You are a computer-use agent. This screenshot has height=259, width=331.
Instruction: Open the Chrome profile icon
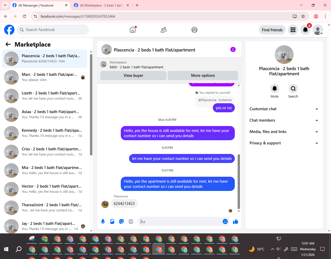(316, 16)
